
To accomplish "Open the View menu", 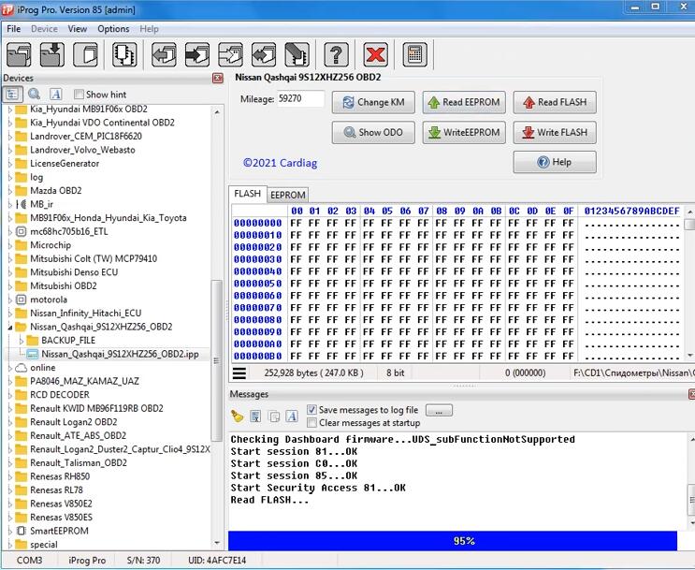I will [77, 29].
